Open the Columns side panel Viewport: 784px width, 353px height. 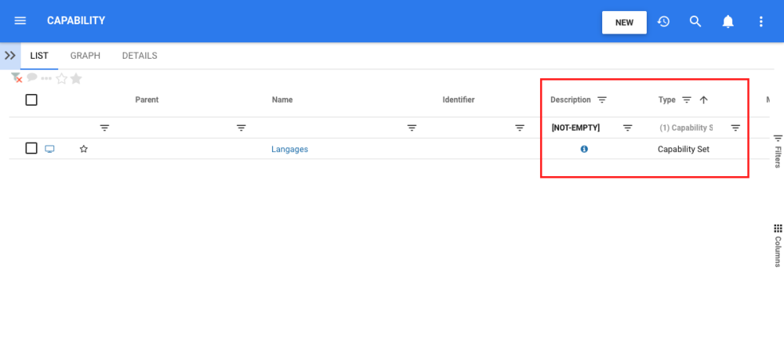pos(778,246)
